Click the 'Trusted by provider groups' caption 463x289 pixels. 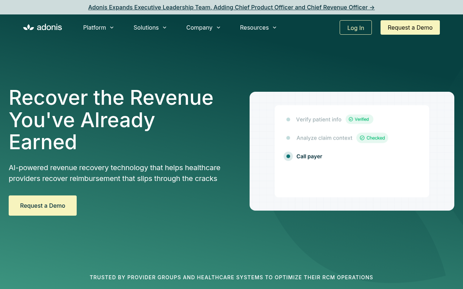click(x=231, y=277)
